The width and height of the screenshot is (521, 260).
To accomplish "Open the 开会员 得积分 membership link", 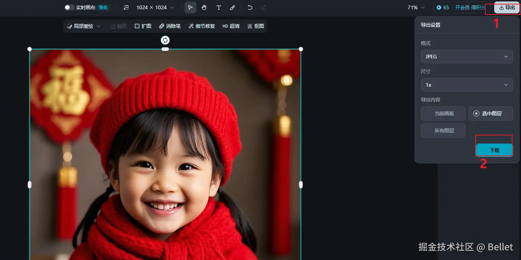I will coord(470,7).
